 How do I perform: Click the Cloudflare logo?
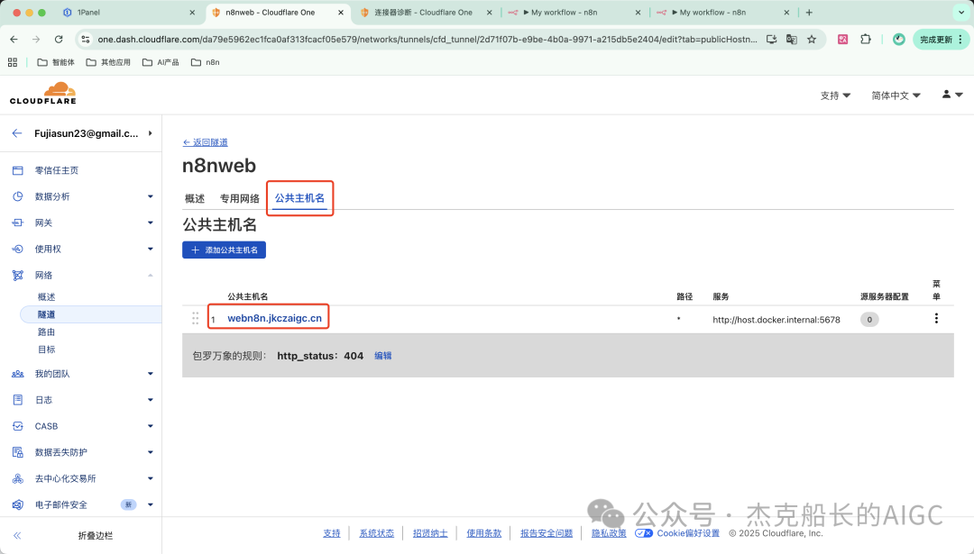point(43,93)
